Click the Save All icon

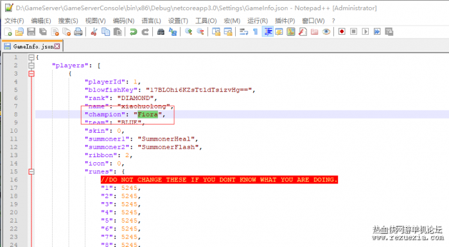pyautogui.click(x=43, y=31)
